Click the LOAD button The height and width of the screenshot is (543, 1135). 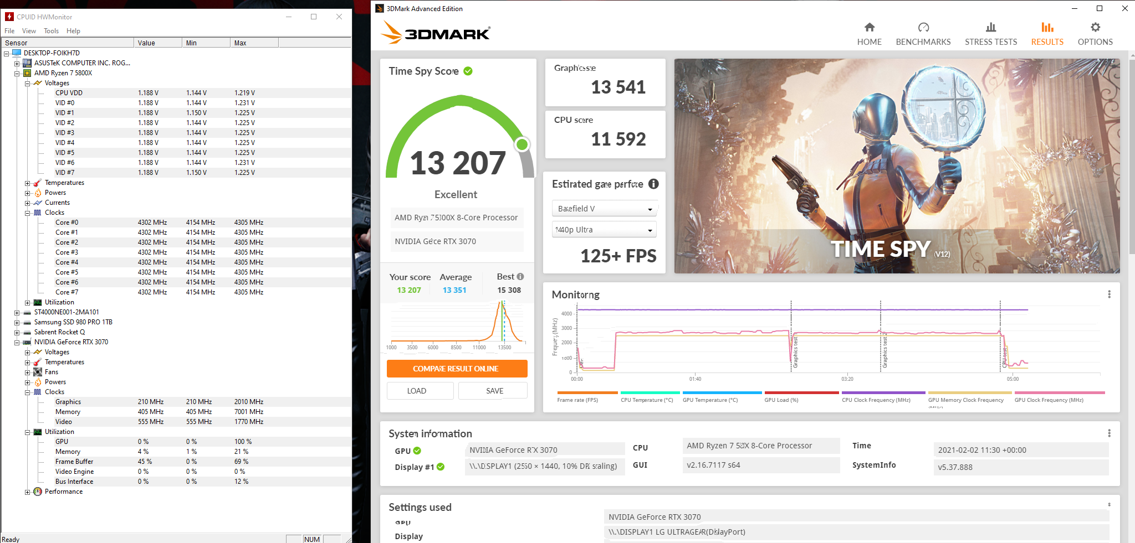click(x=420, y=391)
